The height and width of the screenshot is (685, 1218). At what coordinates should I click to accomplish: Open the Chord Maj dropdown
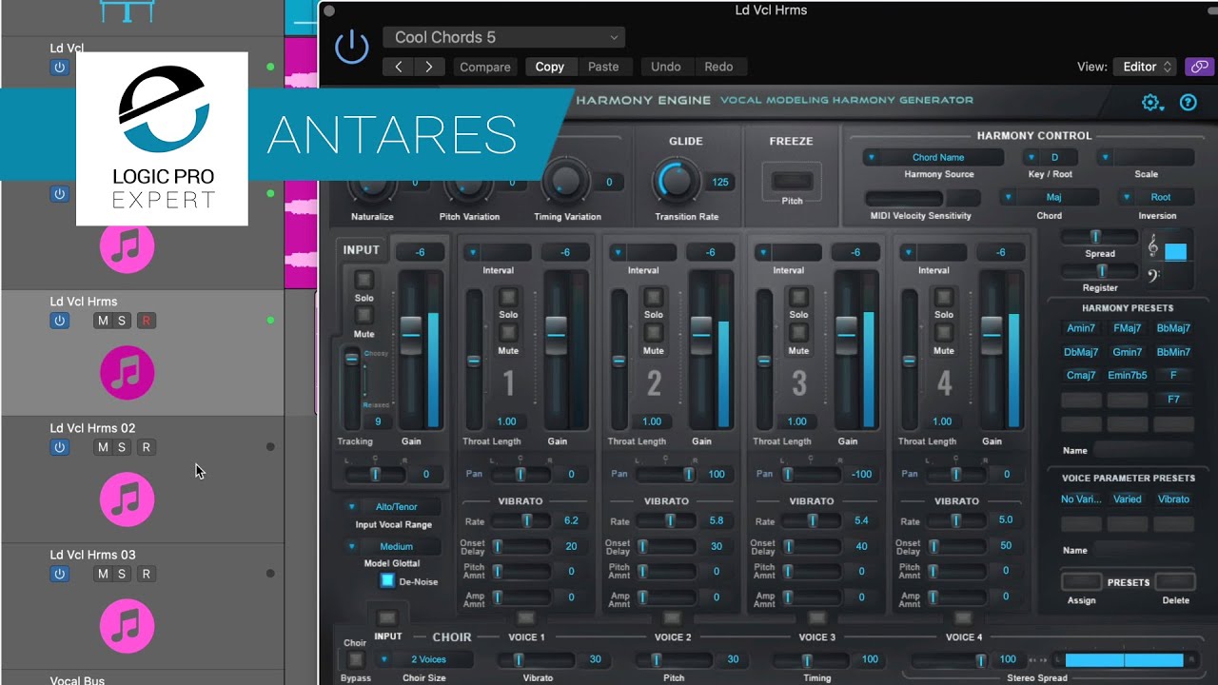pos(1049,197)
